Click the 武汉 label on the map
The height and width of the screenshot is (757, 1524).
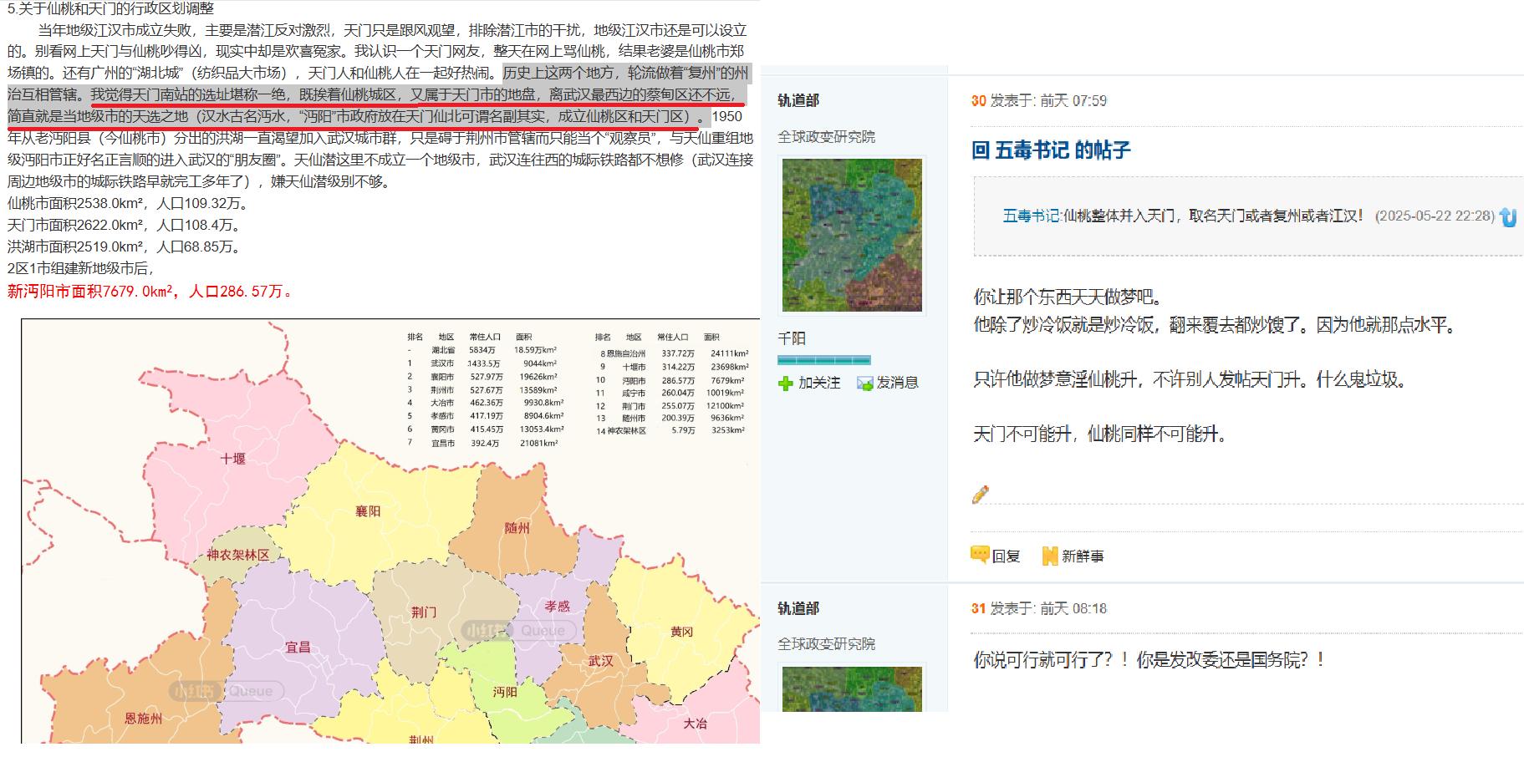(600, 661)
